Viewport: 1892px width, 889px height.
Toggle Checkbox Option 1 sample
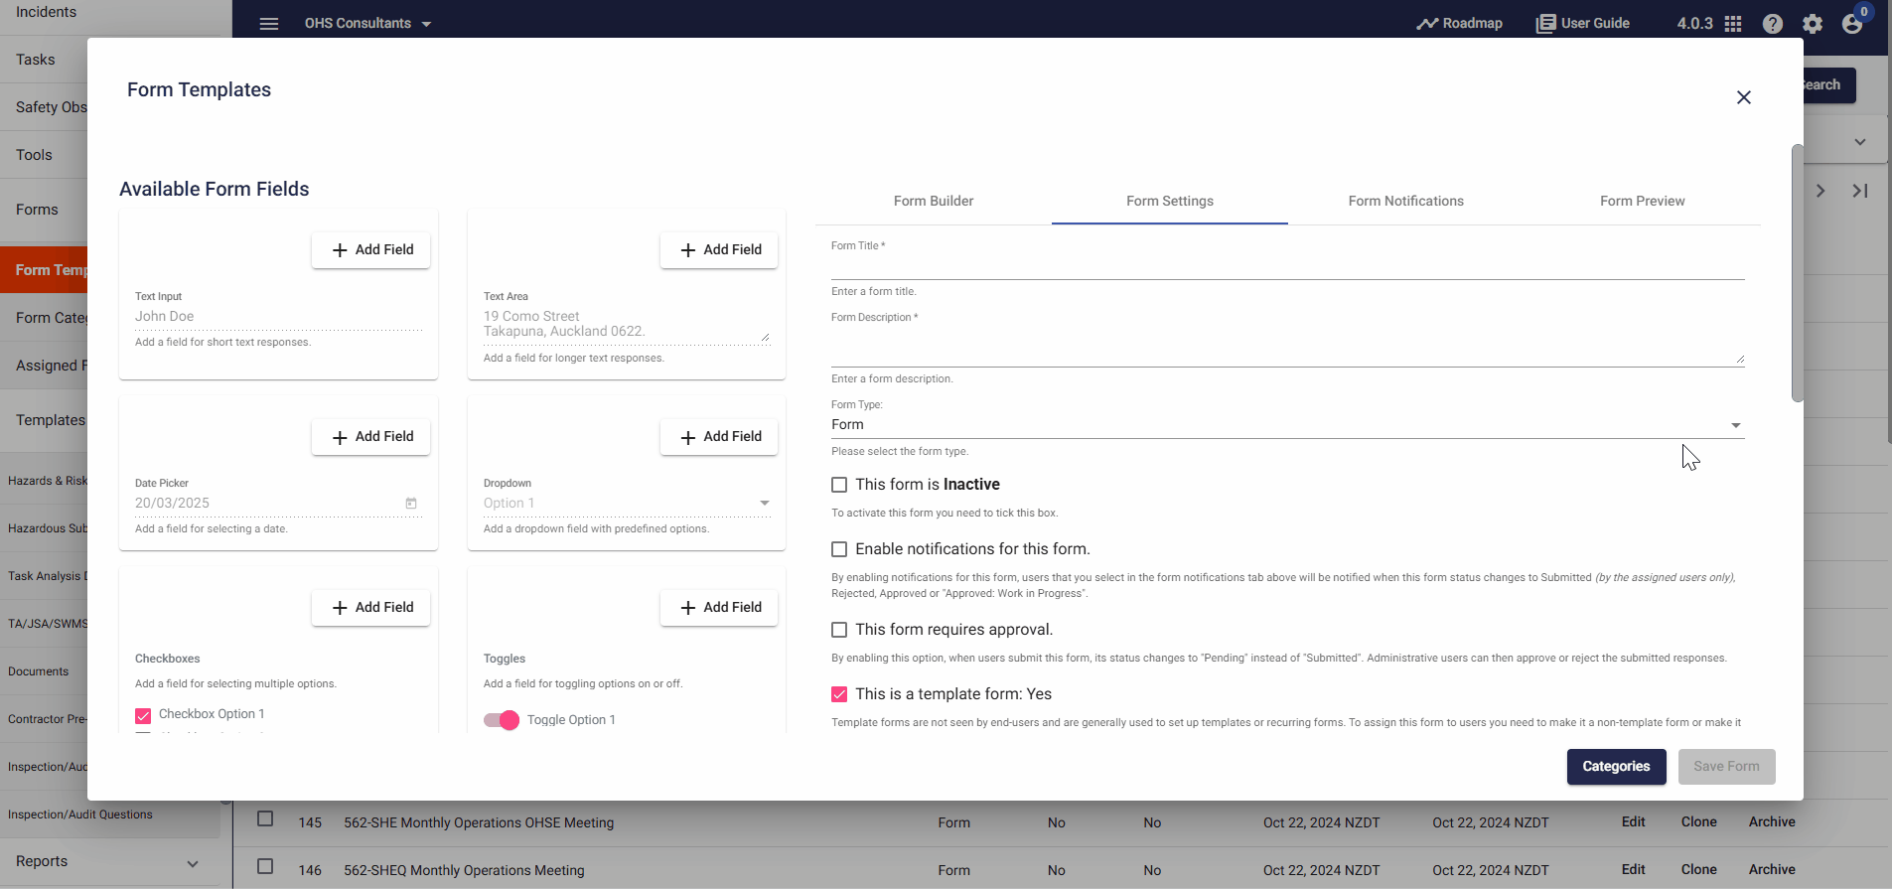(143, 715)
